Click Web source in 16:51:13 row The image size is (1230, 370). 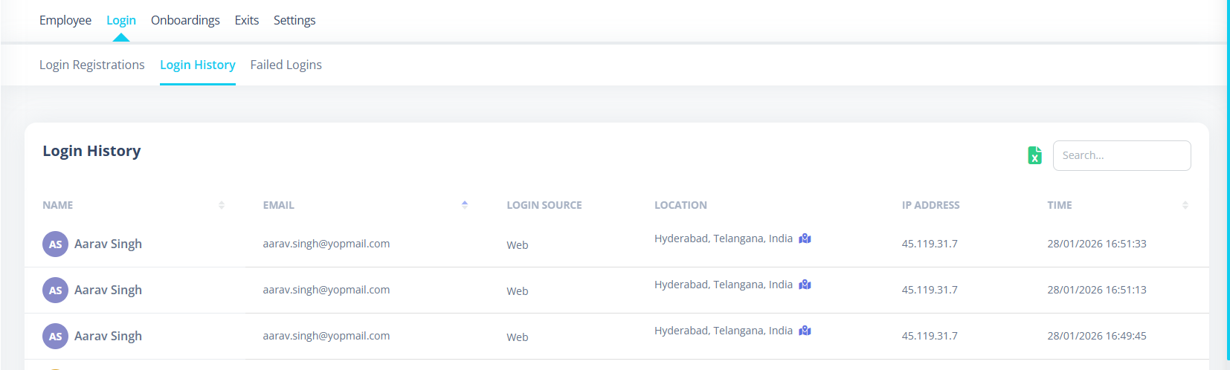[518, 291]
